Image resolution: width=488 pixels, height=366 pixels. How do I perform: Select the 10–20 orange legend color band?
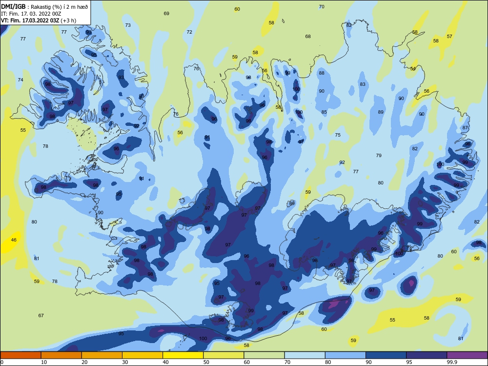coord(61,355)
